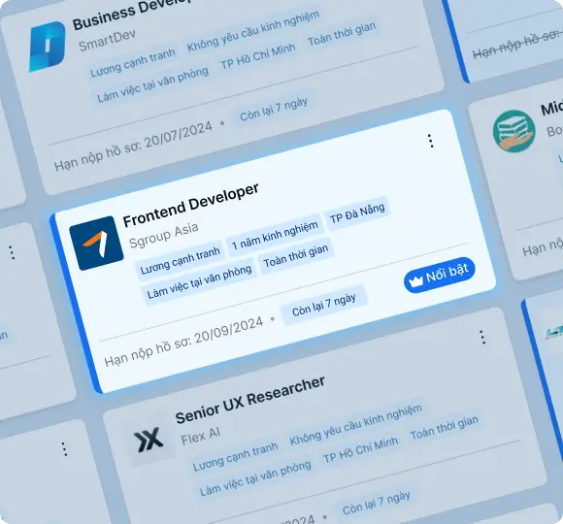Select the TP Hồ Chí Minh tag on the SmartDev card
This screenshot has width=563, height=524.
pos(258,55)
